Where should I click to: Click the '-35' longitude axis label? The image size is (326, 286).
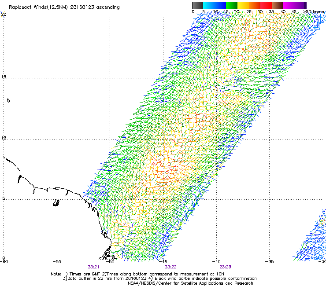[x=270, y=262]
